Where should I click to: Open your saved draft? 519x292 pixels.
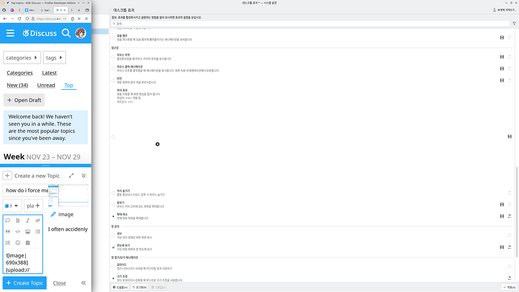(23, 100)
